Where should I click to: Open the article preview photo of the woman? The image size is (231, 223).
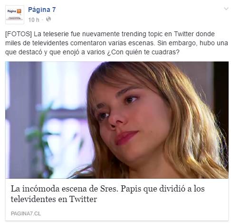point(117,120)
